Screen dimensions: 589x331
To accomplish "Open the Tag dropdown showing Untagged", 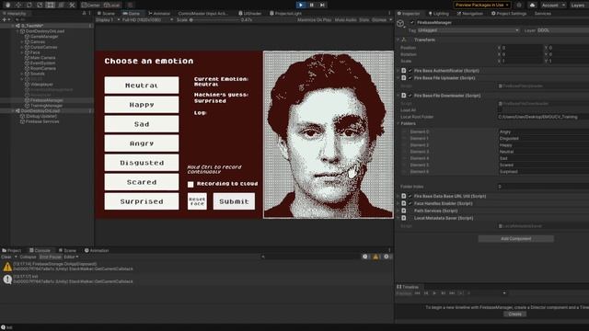I will [x=468, y=30].
